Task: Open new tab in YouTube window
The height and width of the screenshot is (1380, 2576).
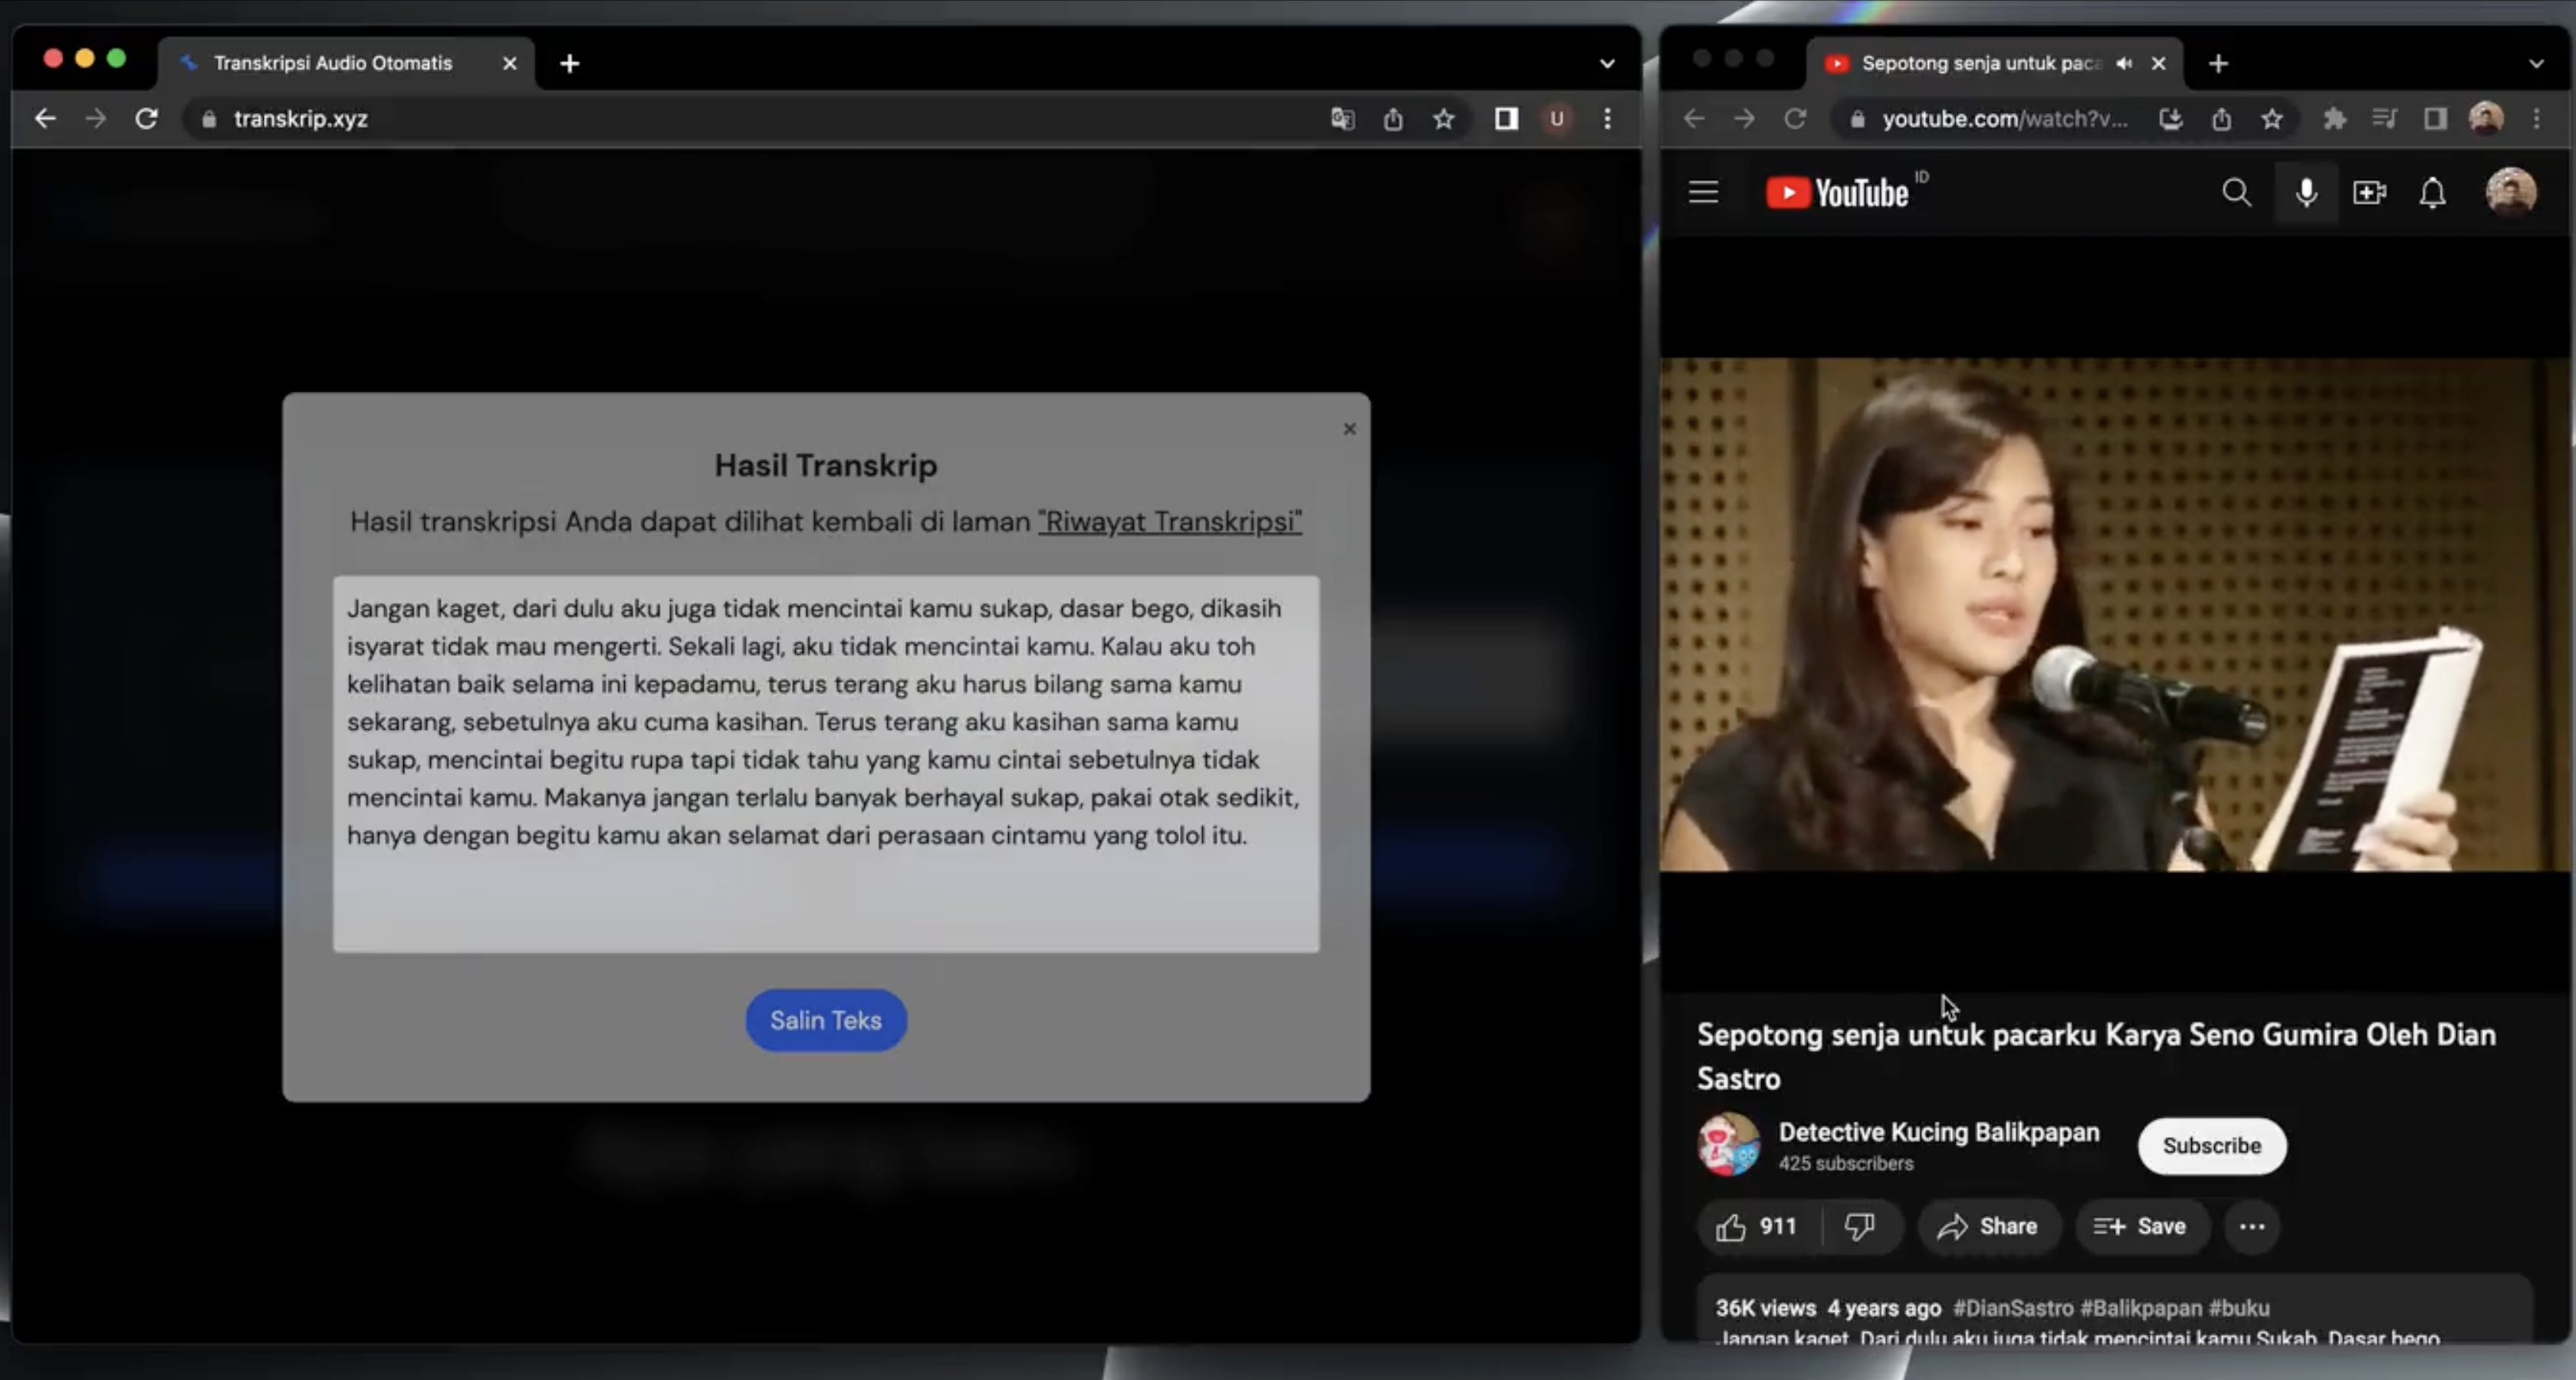Action: (x=2218, y=63)
